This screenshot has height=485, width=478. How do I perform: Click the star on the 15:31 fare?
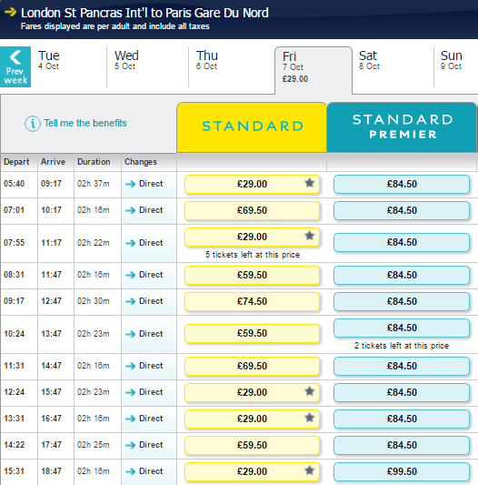[x=309, y=470]
